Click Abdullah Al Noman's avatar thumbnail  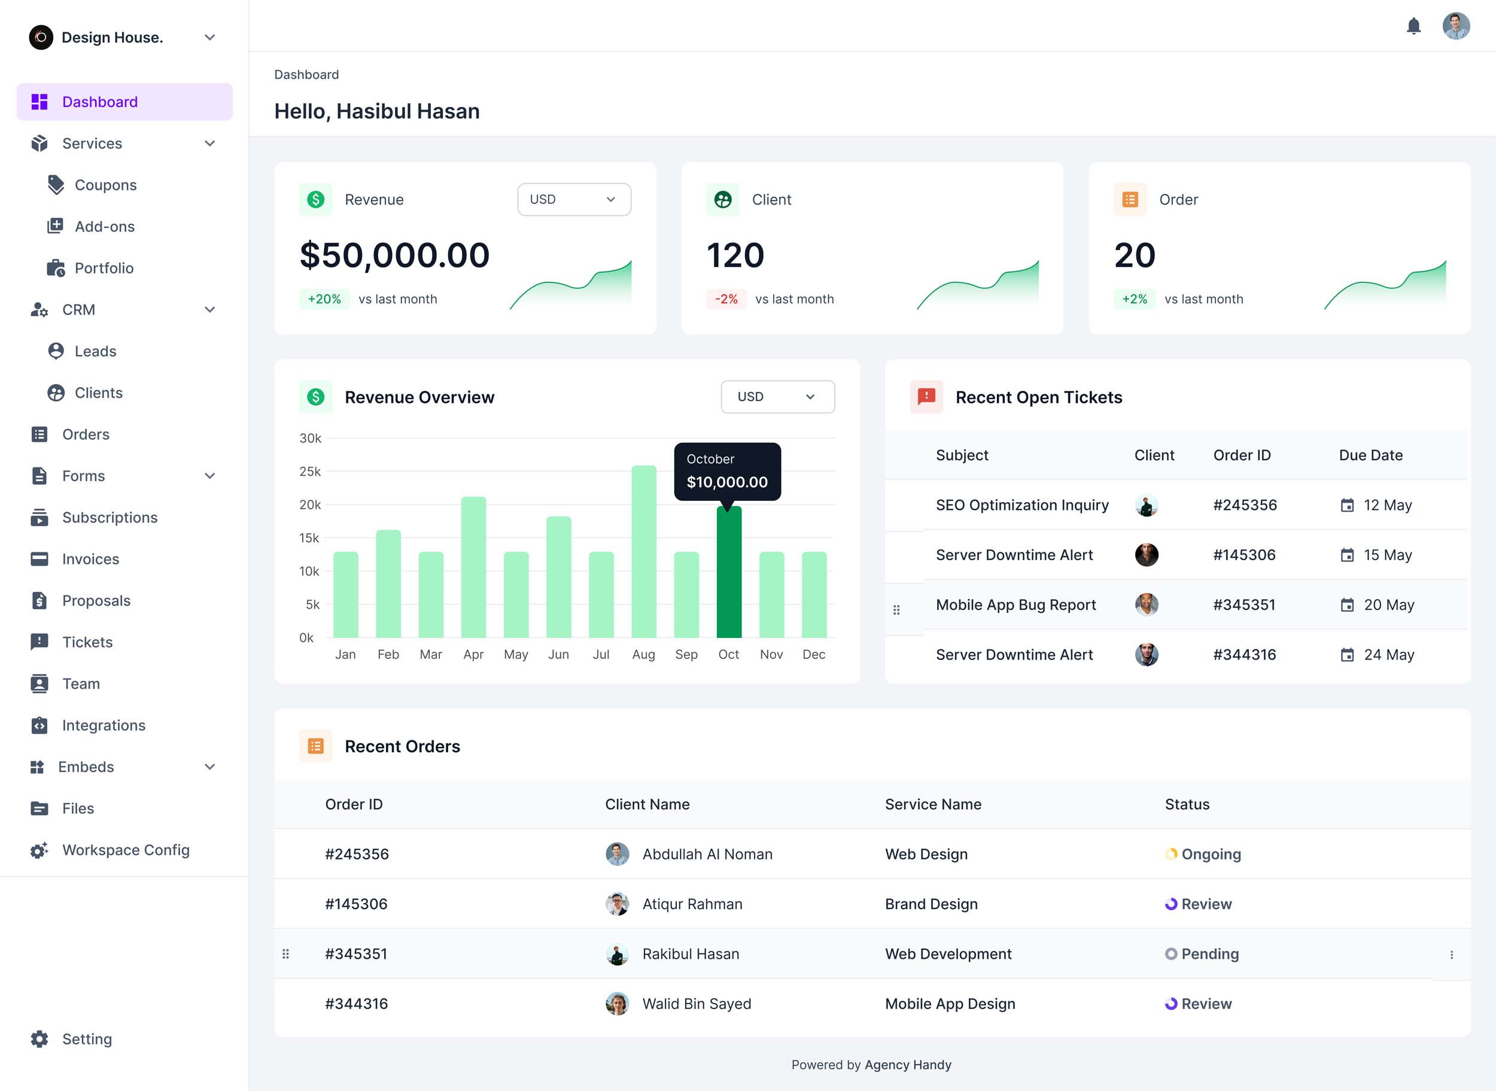618,854
